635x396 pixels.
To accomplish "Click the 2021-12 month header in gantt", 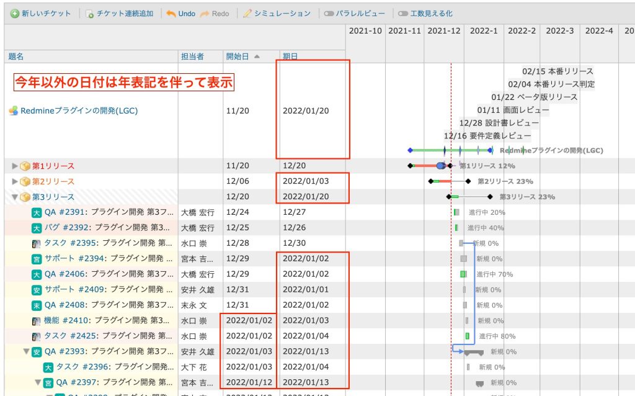I will pos(444,31).
